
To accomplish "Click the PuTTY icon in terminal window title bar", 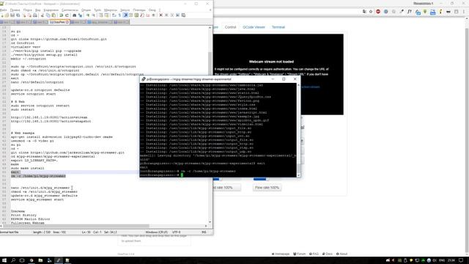I will 144,79.
